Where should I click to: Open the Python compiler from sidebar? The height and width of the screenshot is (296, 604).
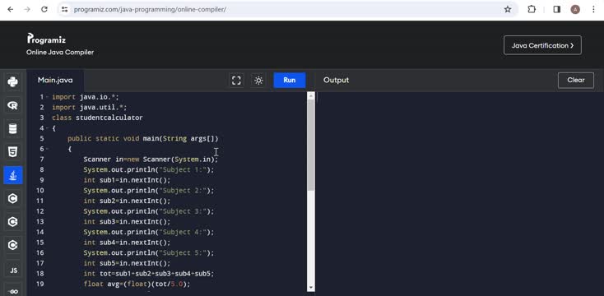[x=12, y=81]
